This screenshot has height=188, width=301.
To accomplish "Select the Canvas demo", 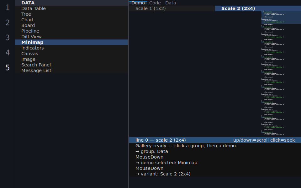I will [71, 54].
